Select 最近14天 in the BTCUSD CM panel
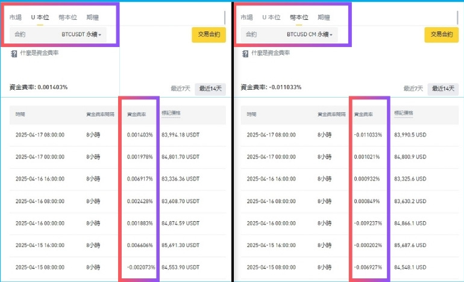464x282 pixels. click(x=442, y=89)
